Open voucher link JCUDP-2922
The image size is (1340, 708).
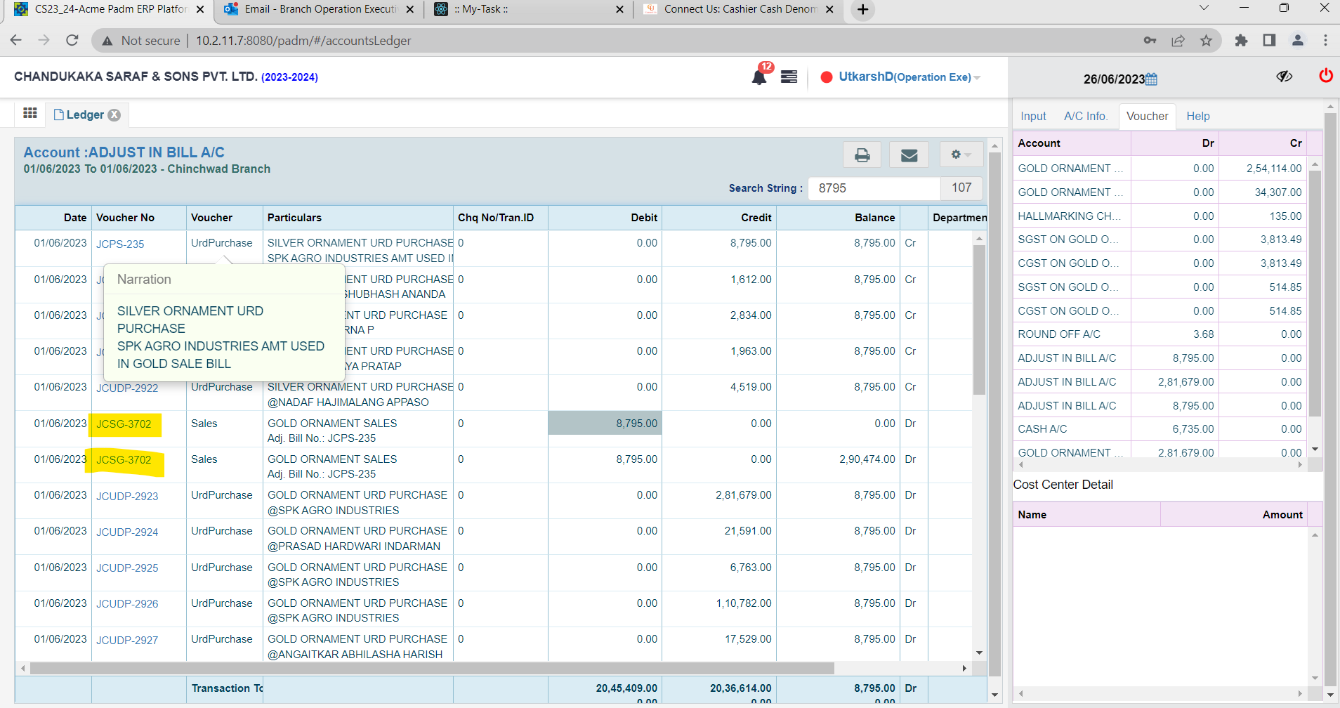coord(127,388)
